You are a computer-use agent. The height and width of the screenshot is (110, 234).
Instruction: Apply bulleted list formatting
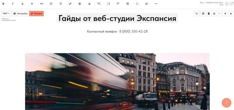[x=61, y=4]
